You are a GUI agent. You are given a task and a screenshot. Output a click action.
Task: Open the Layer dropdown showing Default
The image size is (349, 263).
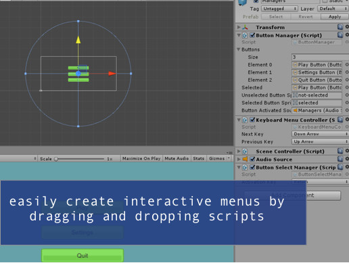[x=333, y=9]
